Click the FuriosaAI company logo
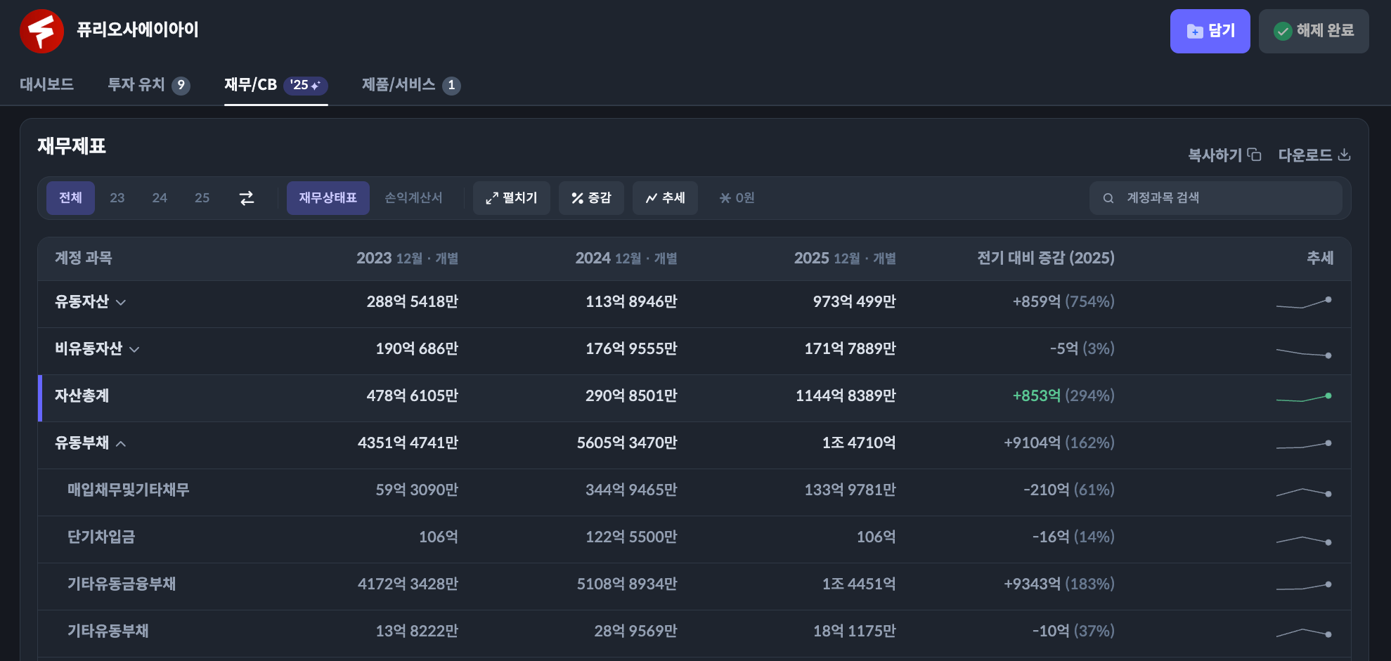 tap(41, 31)
